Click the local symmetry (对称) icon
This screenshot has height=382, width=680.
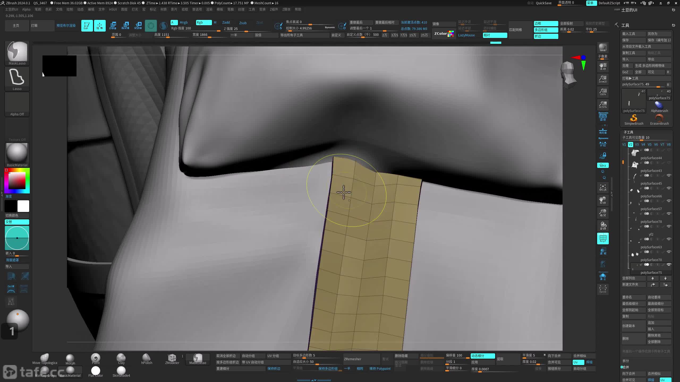[x=603, y=143]
